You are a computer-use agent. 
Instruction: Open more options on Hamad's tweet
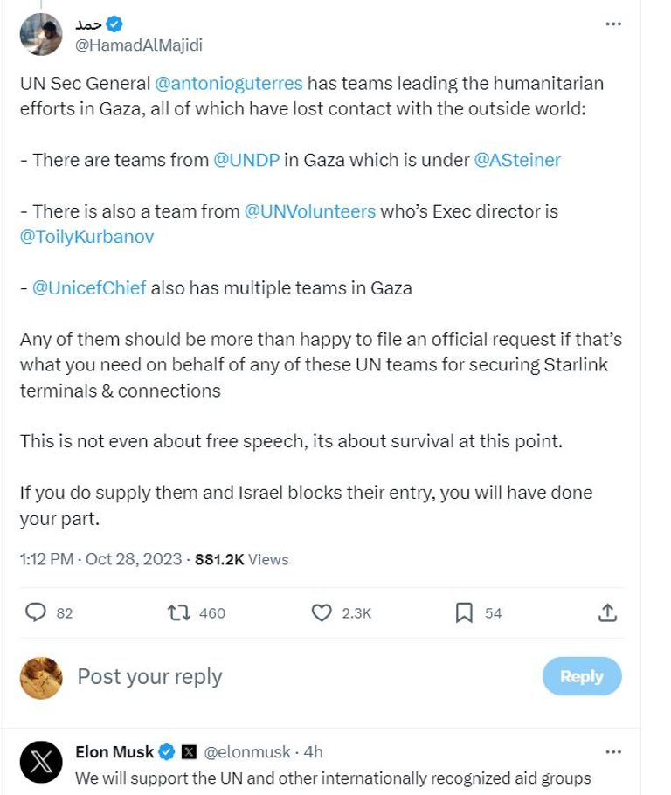(613, 24)
